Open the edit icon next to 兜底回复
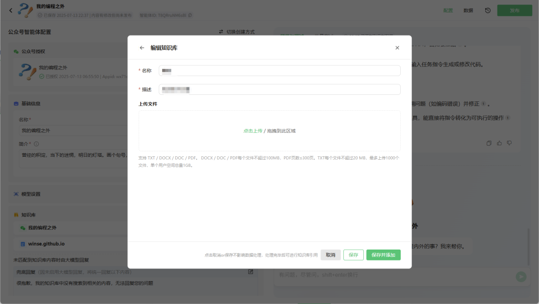The image size is (539, 304). tap(251, 272)
